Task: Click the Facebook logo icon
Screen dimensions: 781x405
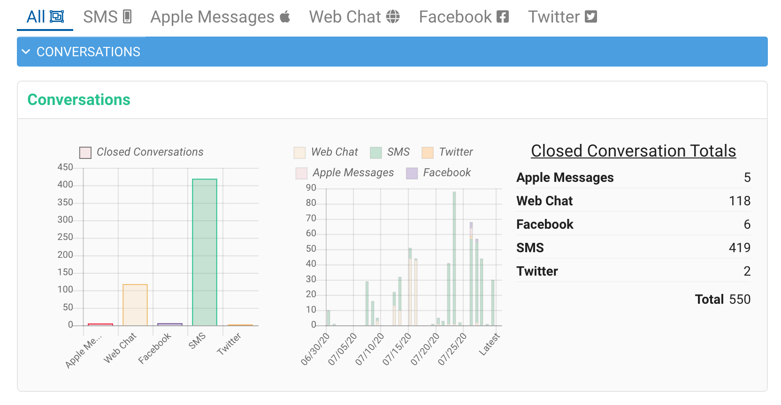Action: (x=503, y=17)
